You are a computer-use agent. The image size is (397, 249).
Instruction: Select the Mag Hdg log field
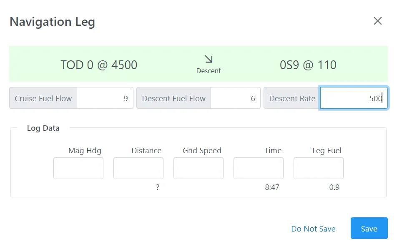click(x=78, y=168)
